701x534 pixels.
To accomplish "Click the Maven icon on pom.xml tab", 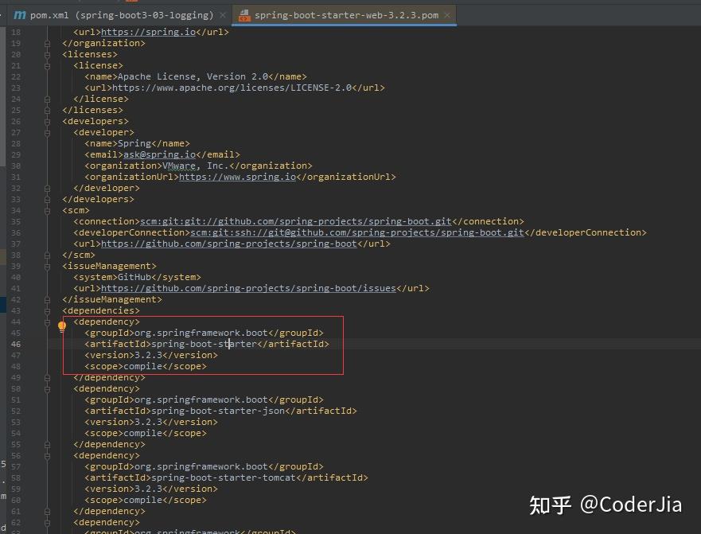I will coord(20,15).
